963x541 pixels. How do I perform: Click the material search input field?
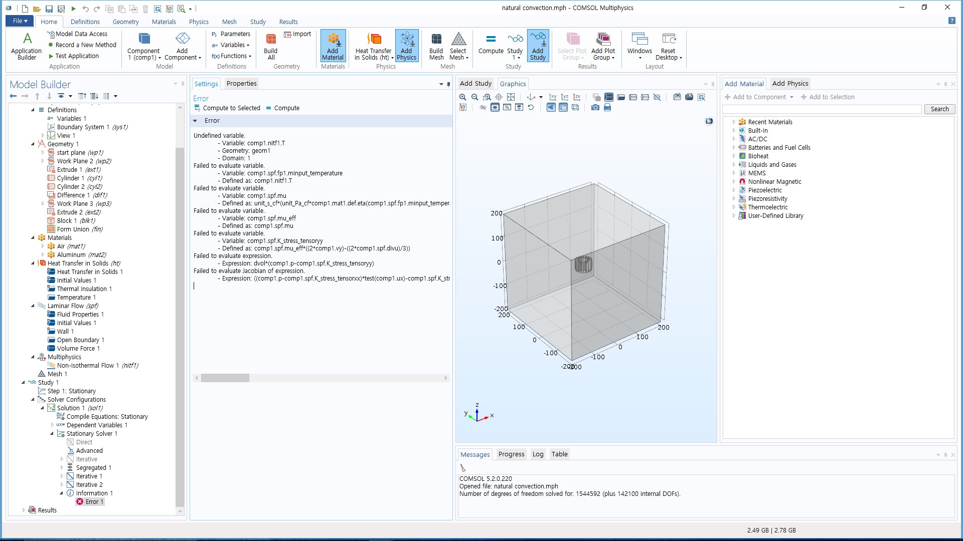[x=822, y=109]
